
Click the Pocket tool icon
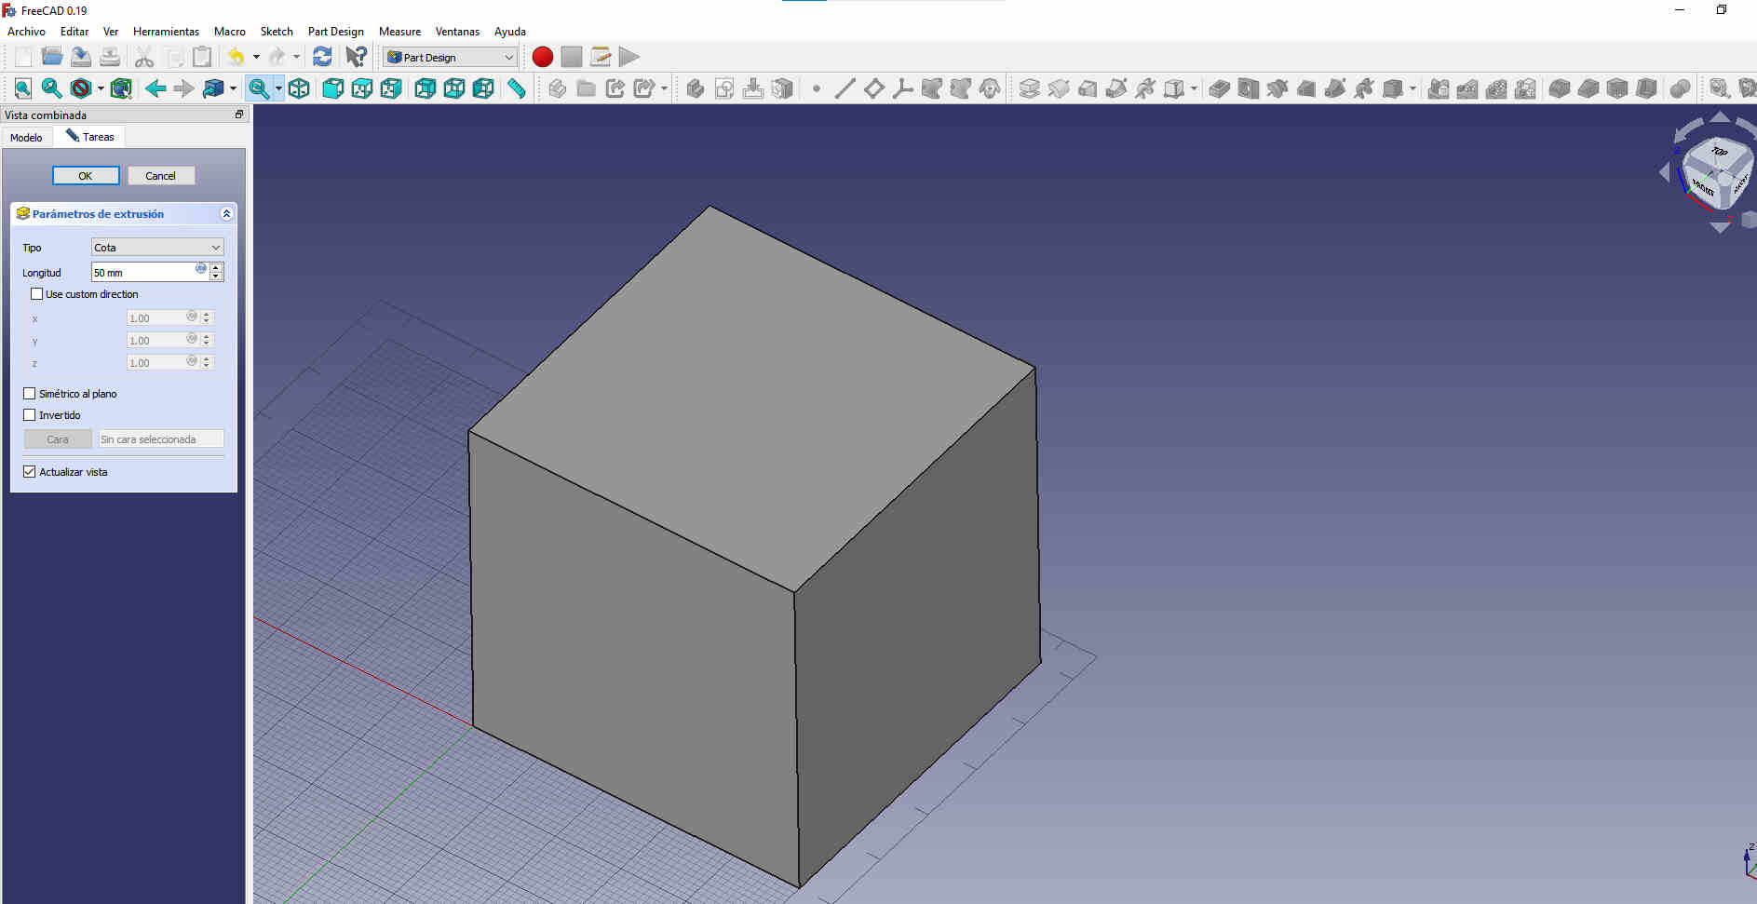tap(1220, 88)
